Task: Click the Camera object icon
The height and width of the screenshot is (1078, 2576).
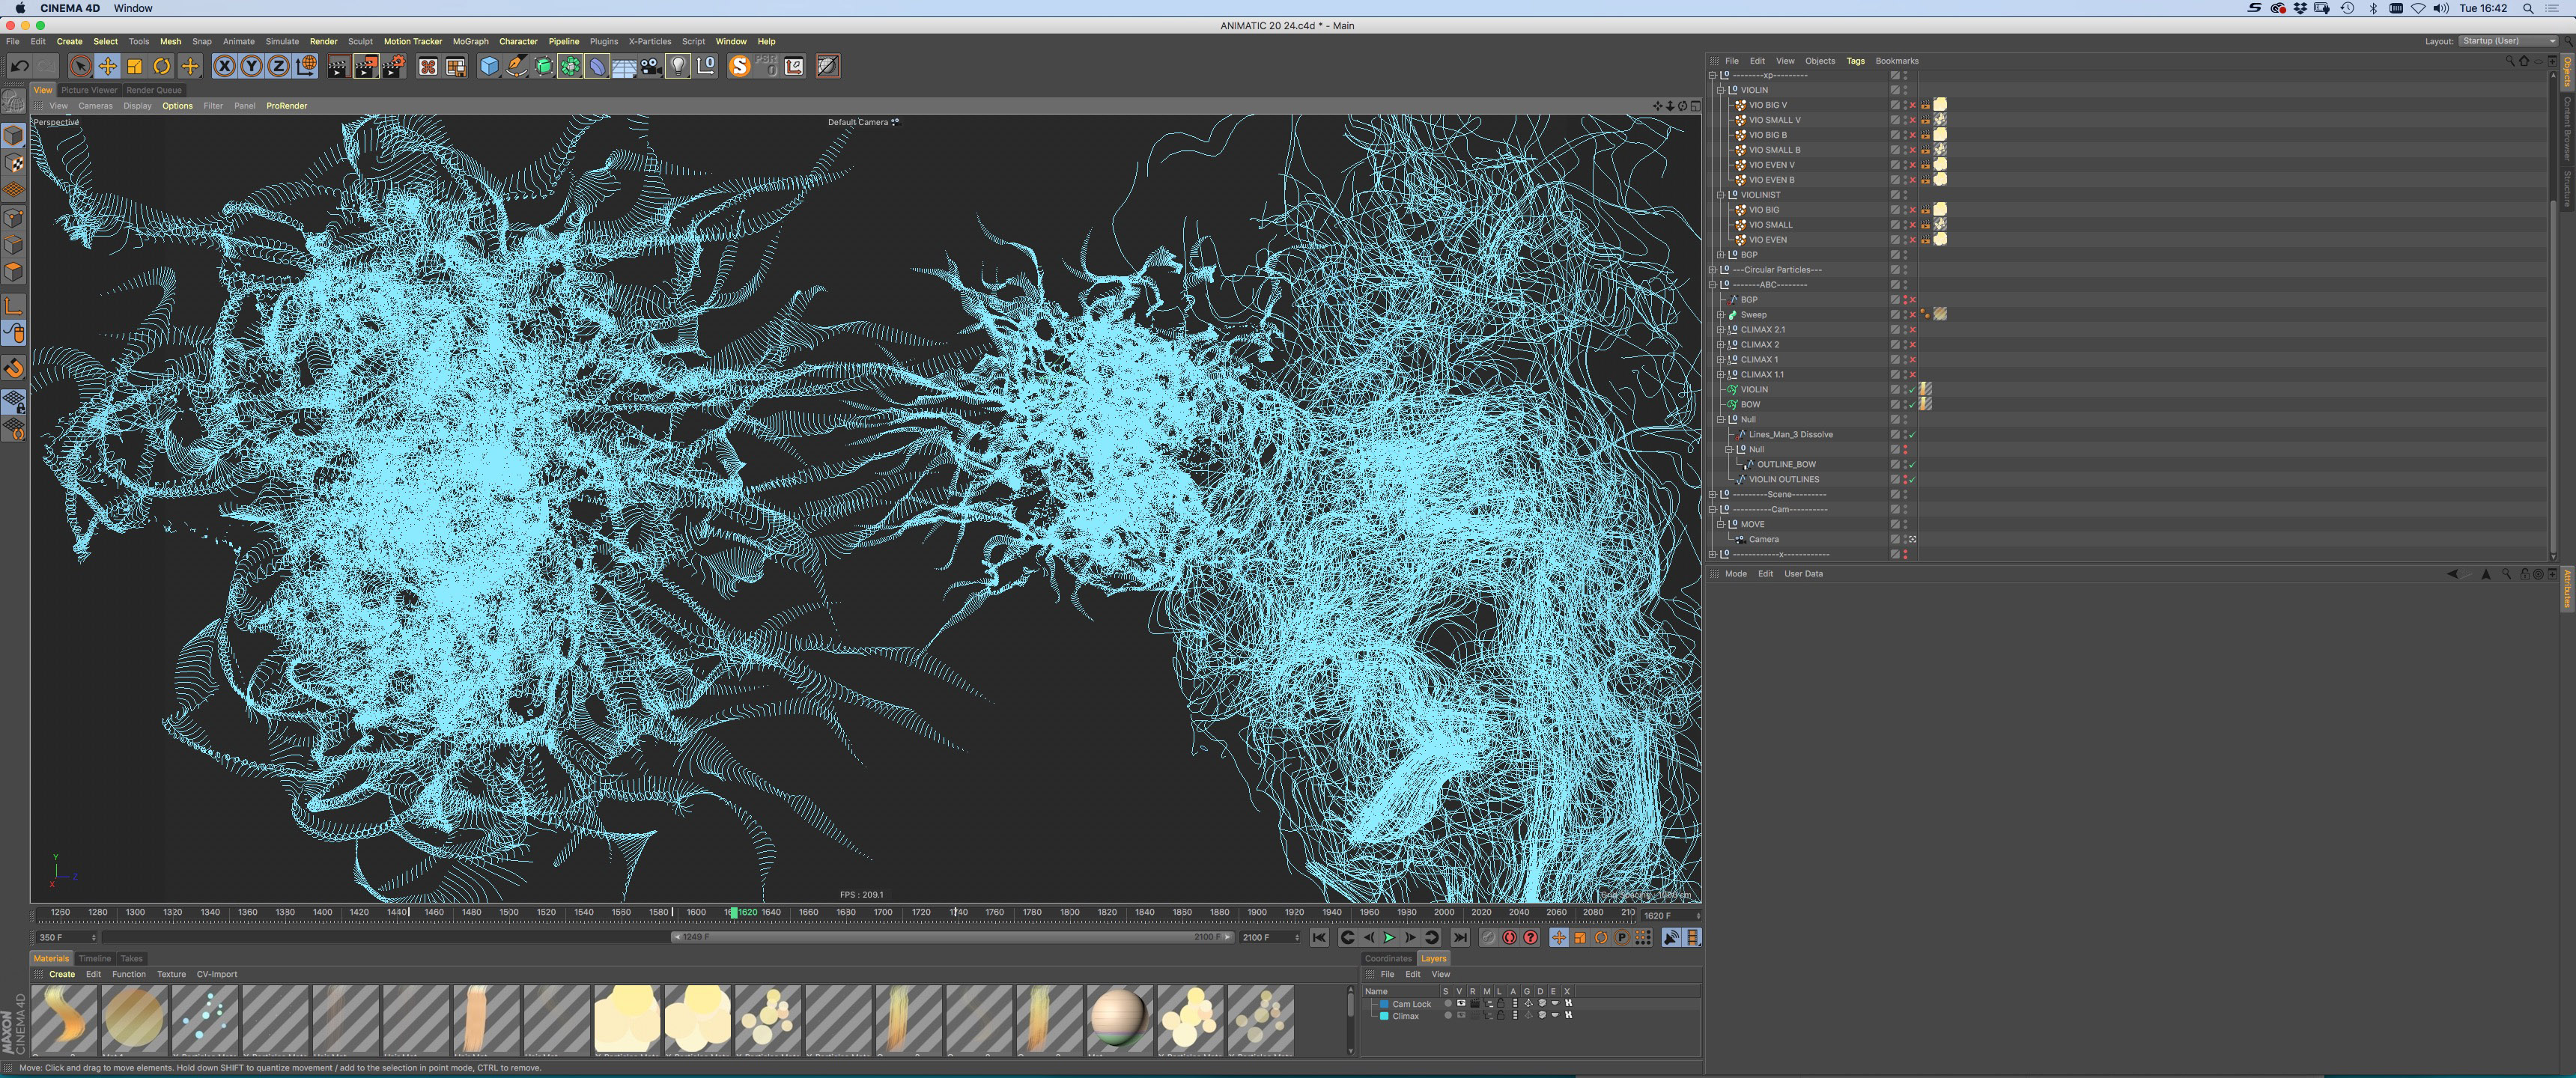Action: pyautogui.click(x=651, y=66)
